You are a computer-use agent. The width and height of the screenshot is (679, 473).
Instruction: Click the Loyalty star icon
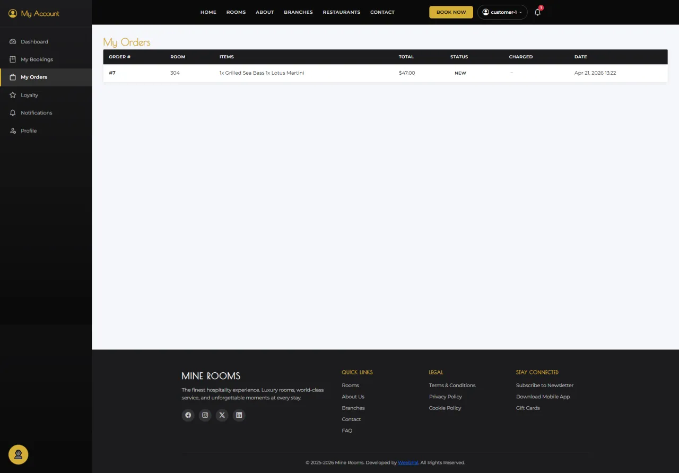[x=13, y=95]
